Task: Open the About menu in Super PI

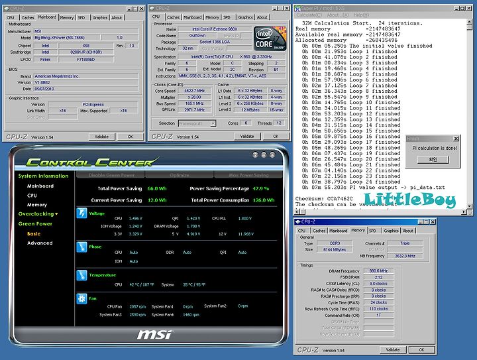Action: pyautogui.click(x=338, y=15)
